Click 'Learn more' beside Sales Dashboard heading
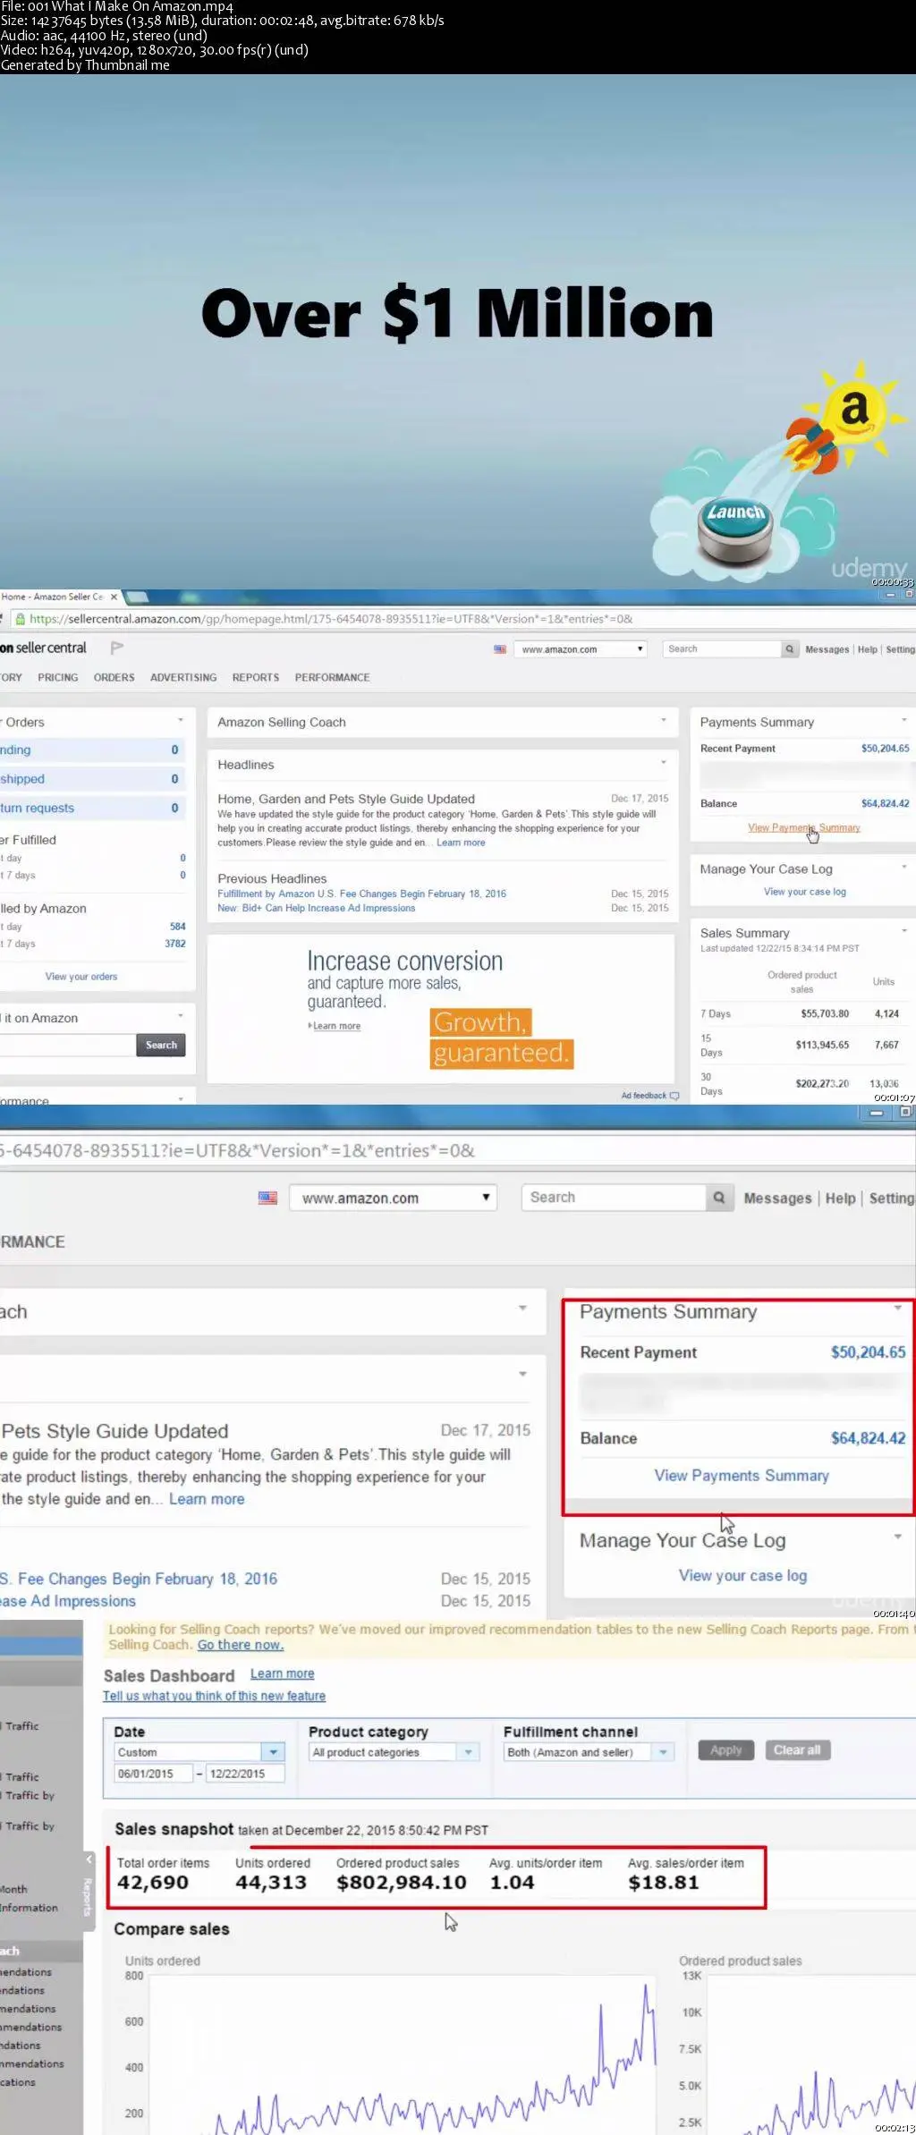 (x=283, y=1673)
